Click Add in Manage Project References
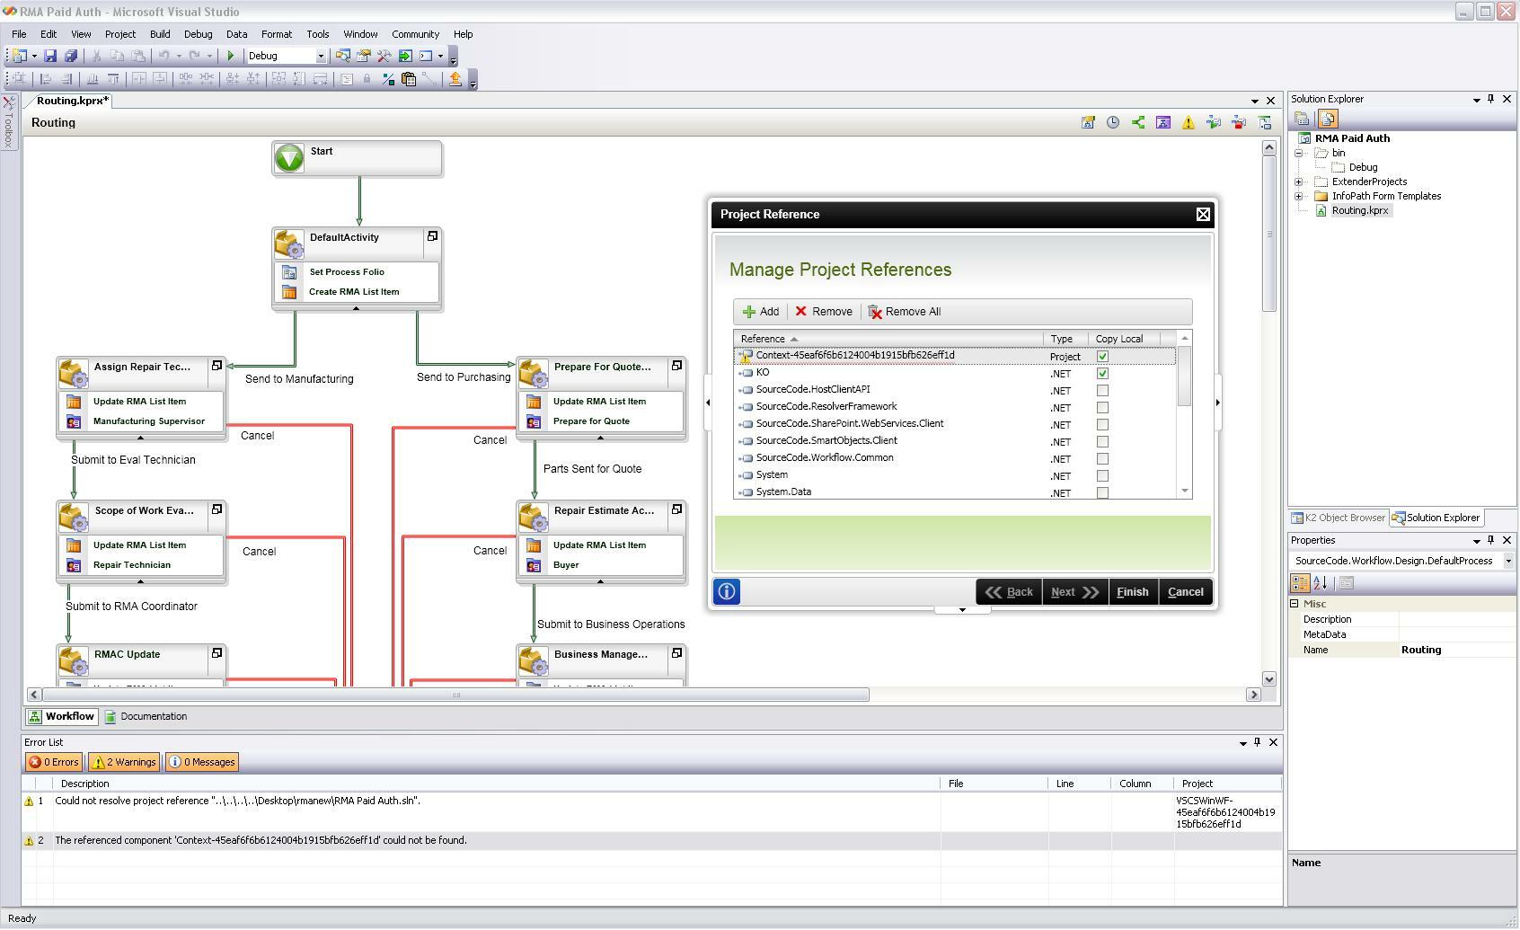This screenshot has width=1520, height=930. 761,312
